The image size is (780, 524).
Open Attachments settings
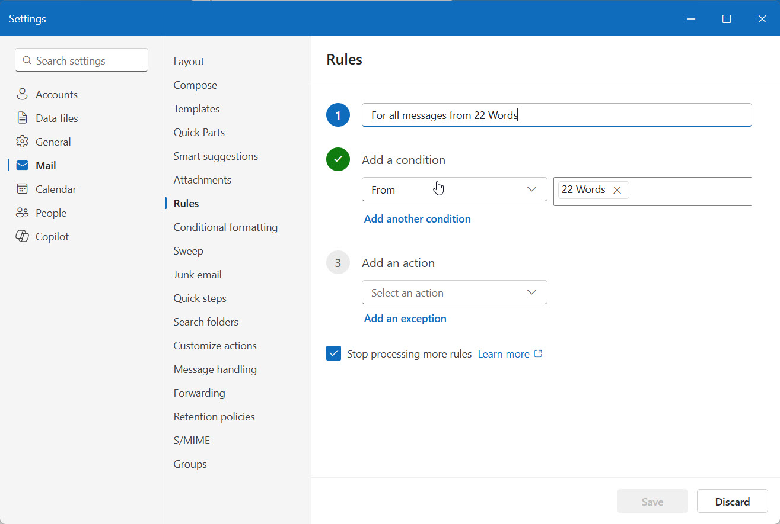click(202, 180)
